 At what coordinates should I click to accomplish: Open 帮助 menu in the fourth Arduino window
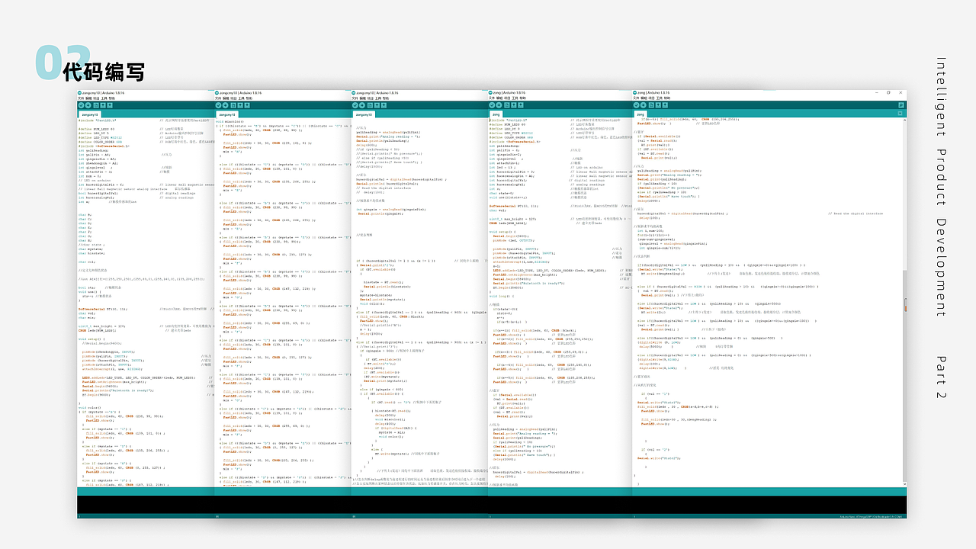point(523,98)
